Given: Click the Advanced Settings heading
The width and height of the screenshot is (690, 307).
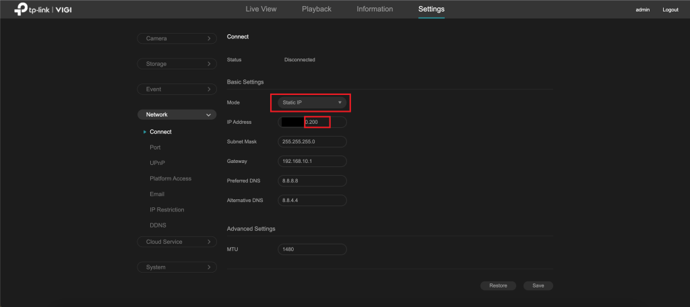Looking at the screenshot, I should 251,229.
